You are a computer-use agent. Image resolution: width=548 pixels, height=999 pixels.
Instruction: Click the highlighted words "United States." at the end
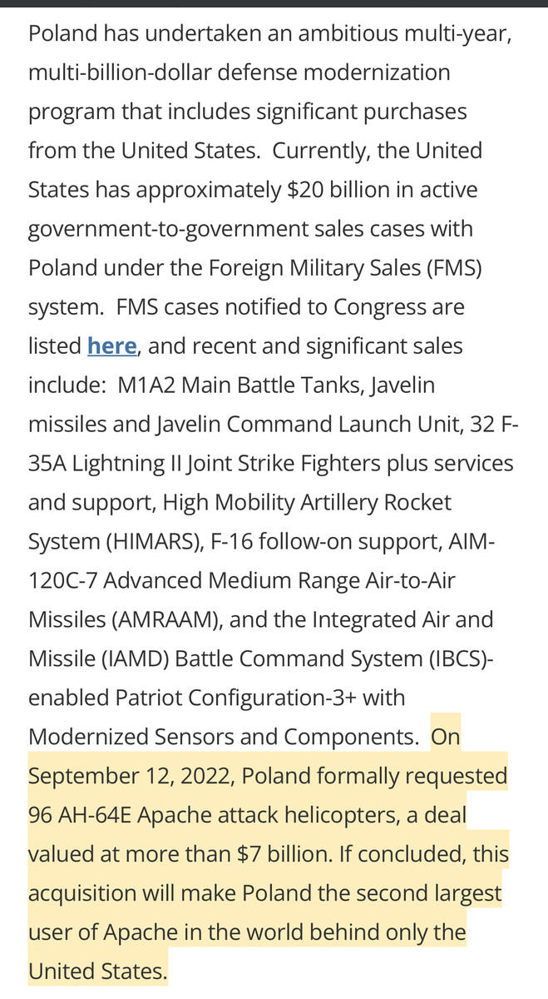coord(97,972)
